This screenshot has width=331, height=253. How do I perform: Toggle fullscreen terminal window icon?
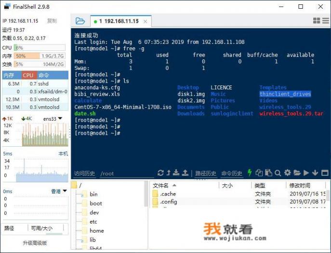[325, 173]
